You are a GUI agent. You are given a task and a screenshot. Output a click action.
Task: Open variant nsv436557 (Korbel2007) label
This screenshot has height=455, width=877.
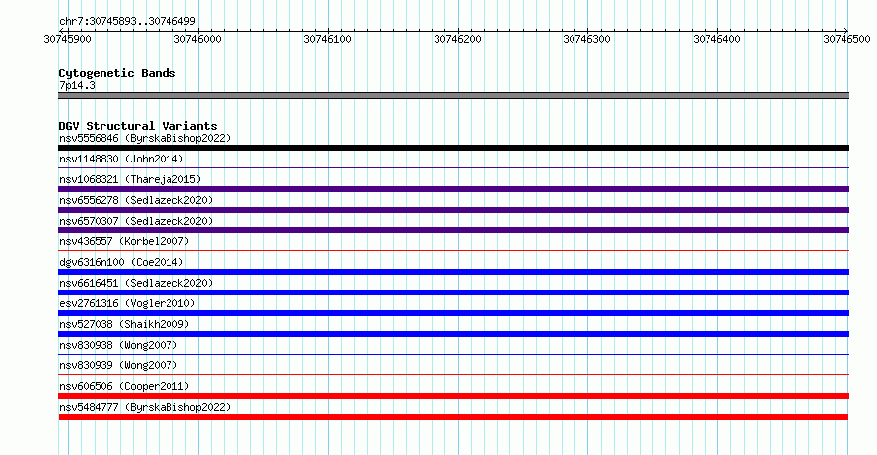coord(124,241)
